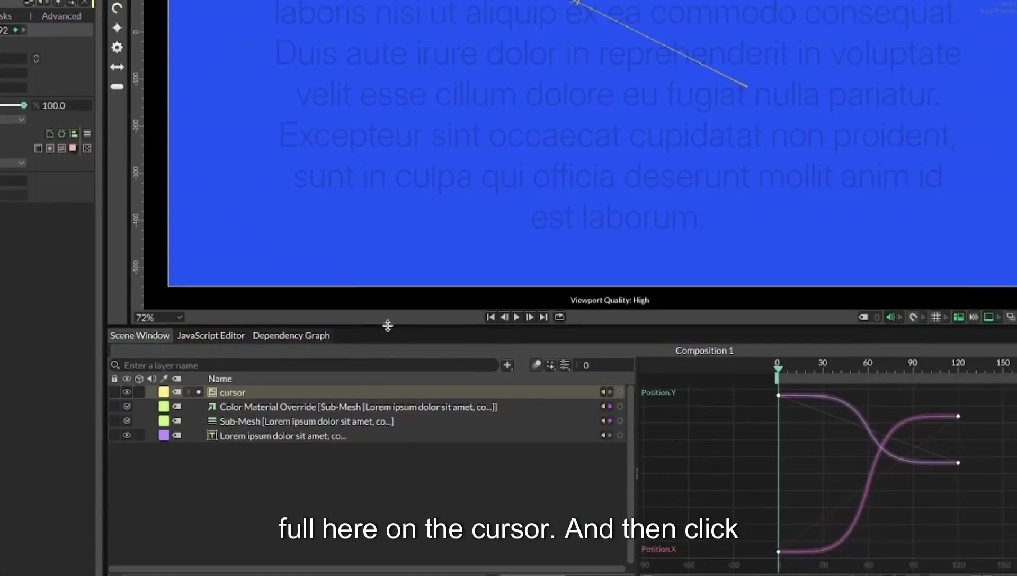Select the capsule shape tool
Image resolution: width=1017 pixels, height=576 pixels.
[117, 86]
